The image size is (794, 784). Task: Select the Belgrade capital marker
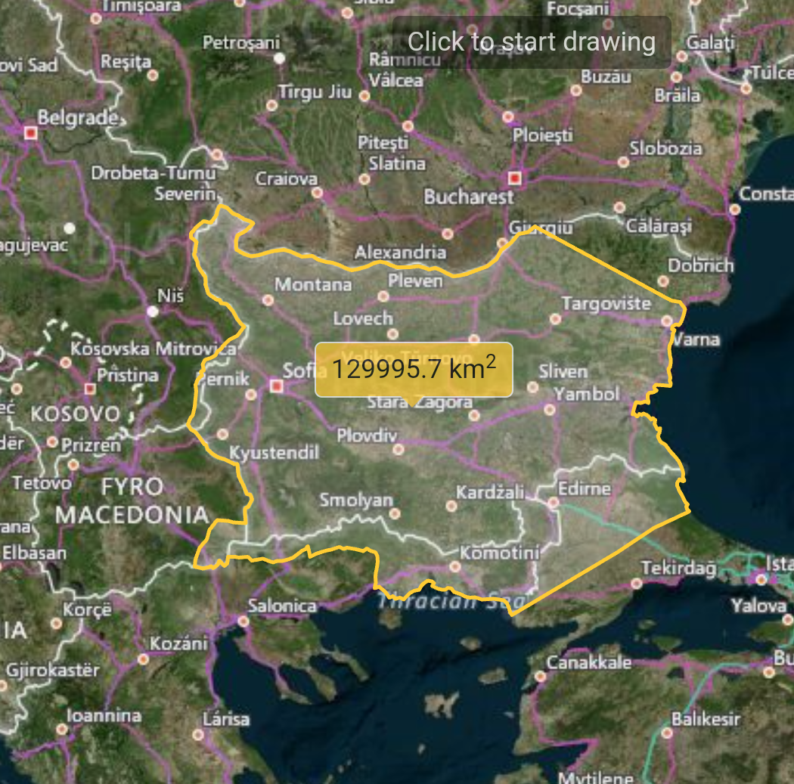[31, 133]
